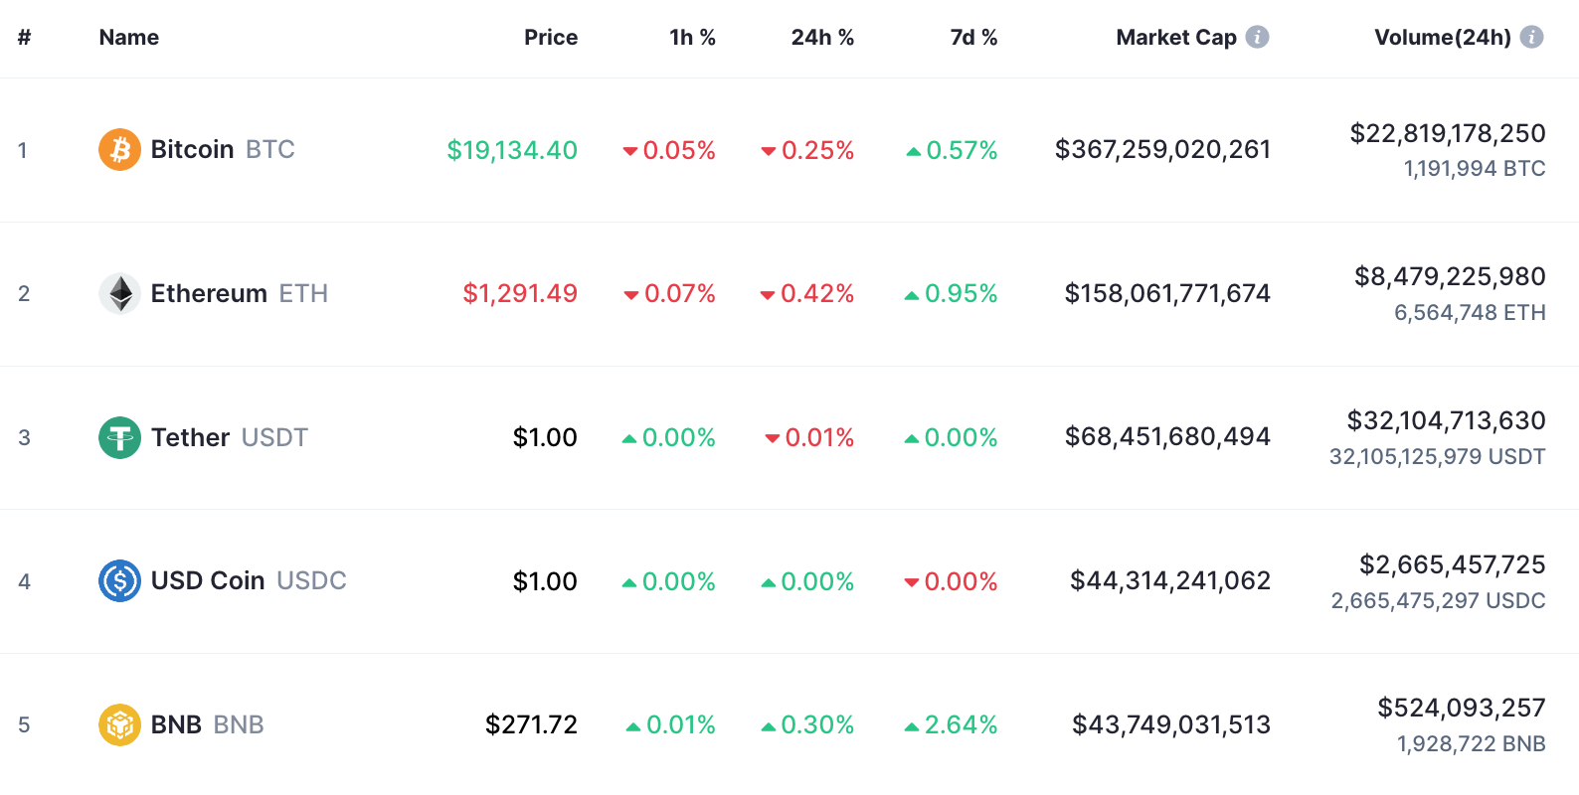Screen dimensions: 1579x795
Task: Click the green up-arrow beside BNB's 7d change
Action: [x=913, y=725]
